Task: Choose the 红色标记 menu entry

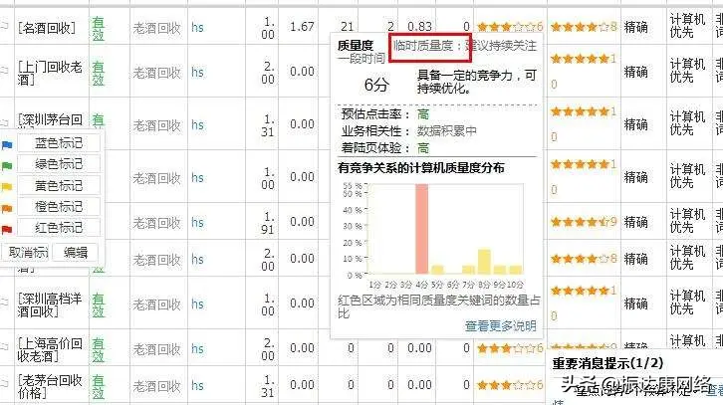Action: [x=59, y=227]
